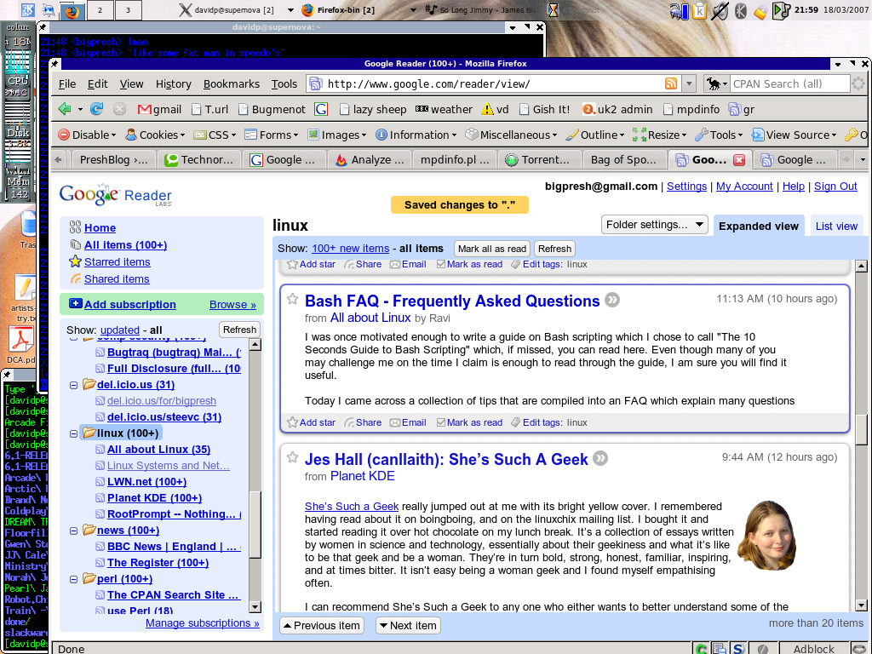This screenshot has width=872, height=654.
Task: Collapse the news folder
Action: 73,531
